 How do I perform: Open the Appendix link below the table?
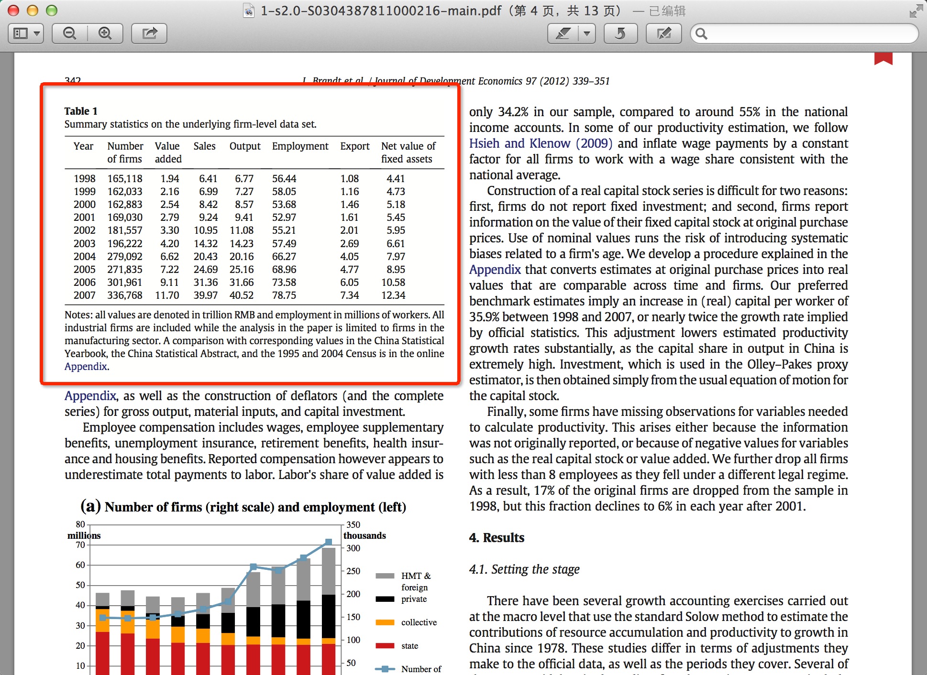90,396
